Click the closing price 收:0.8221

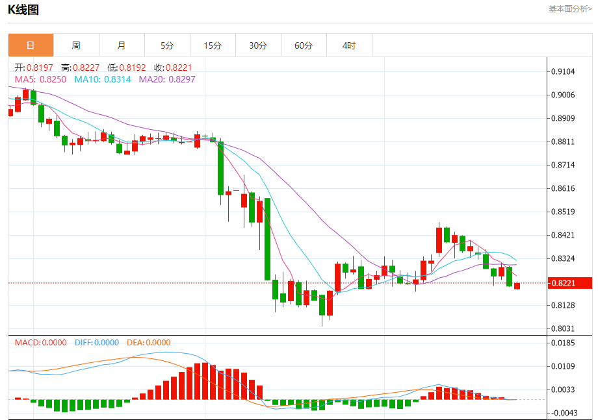tap(173, 68)
